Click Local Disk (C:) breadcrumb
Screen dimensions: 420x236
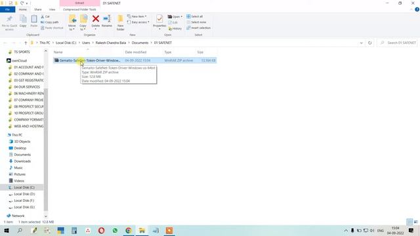pyautogui.click(x=66, y=43)
